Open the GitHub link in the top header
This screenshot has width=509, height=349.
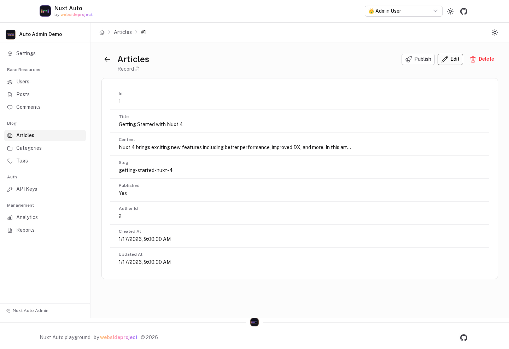(x=464, y=11)
